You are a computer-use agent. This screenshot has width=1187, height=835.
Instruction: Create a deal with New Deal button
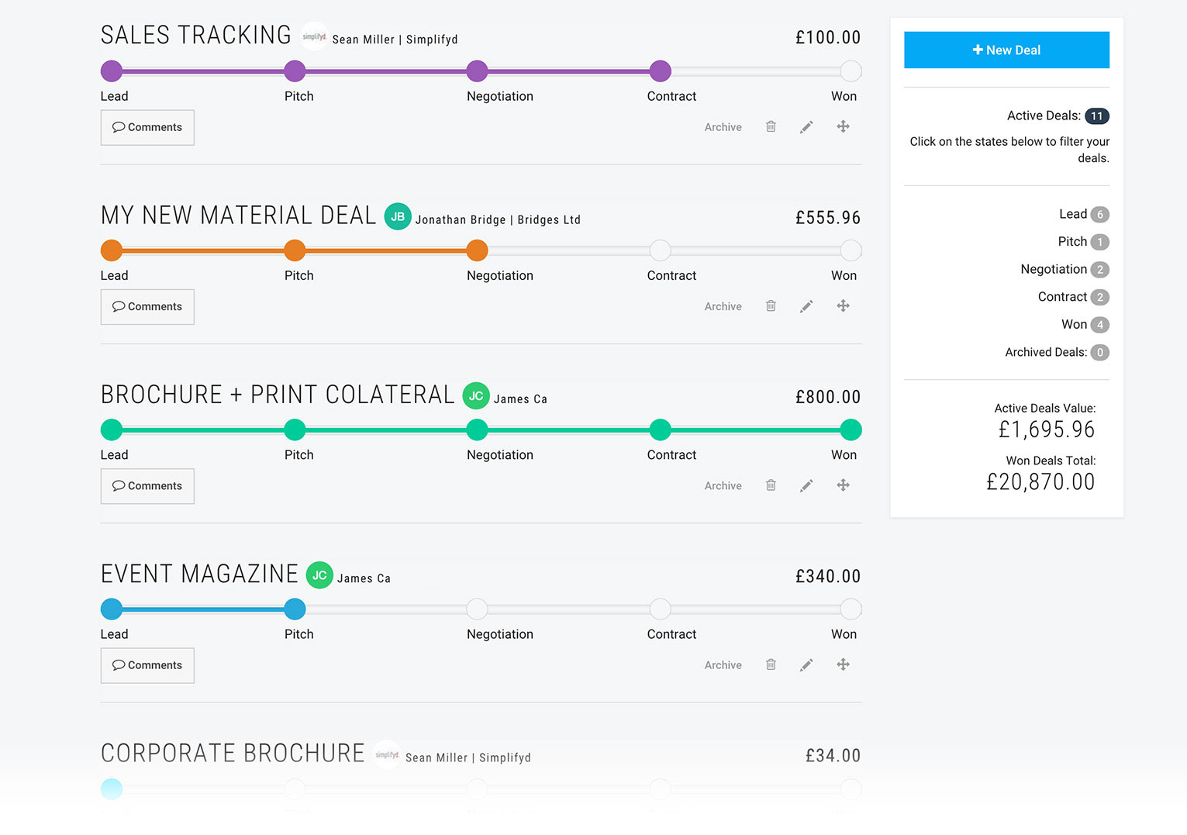(1006, 50)
